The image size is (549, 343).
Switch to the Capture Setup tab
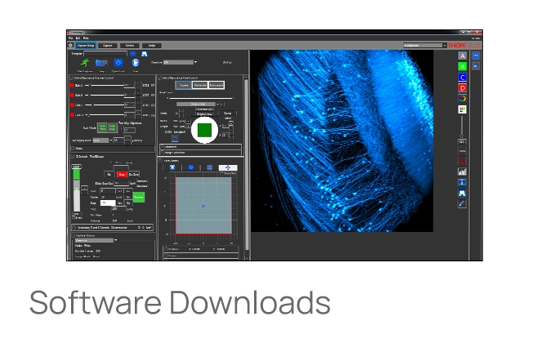click(x=86, y=46)
